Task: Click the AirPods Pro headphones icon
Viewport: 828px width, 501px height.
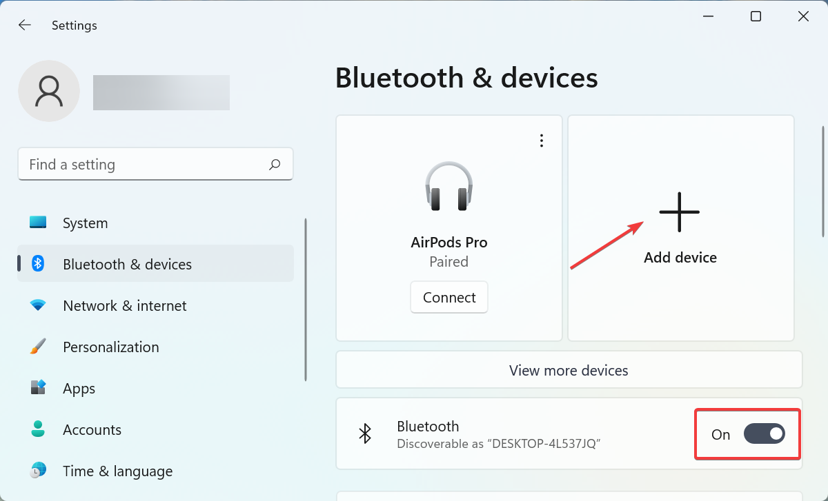Action: pos(448,186)
